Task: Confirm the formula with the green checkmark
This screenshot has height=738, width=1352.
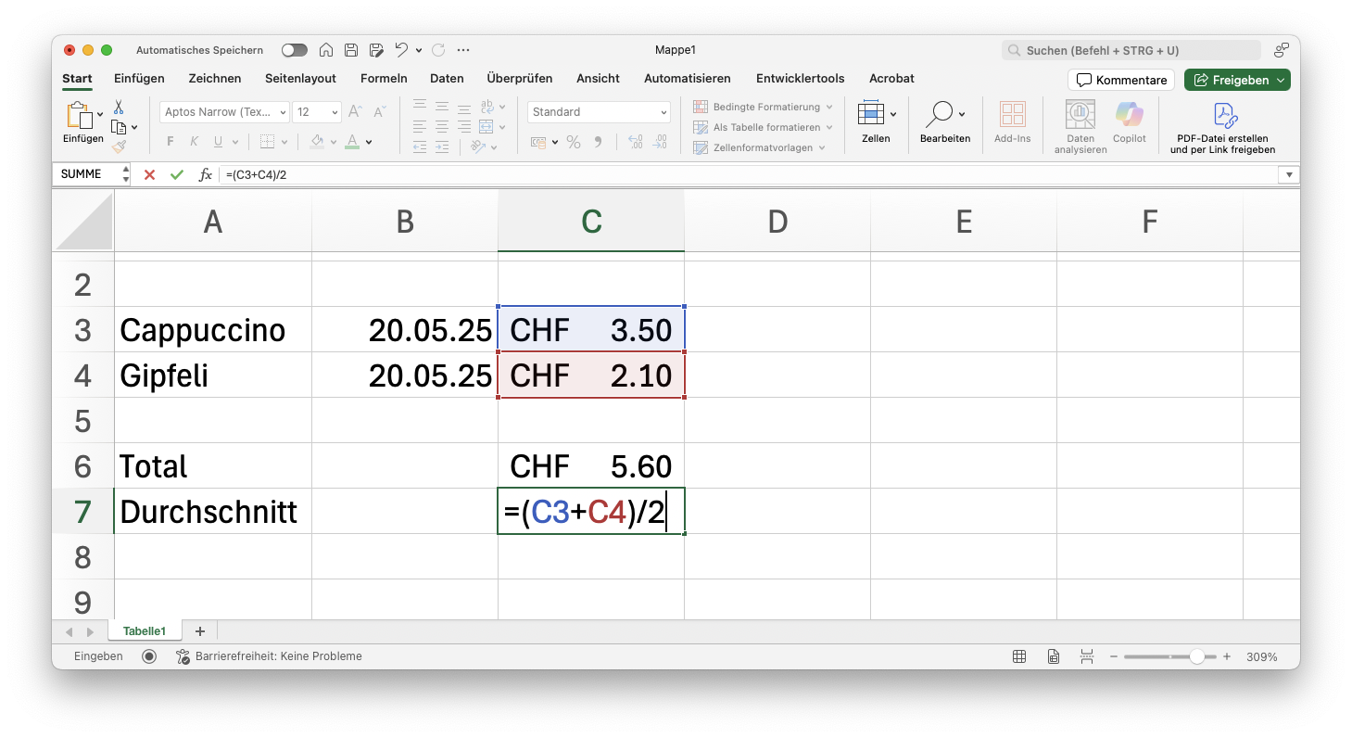Action: [x=176, y=174]
